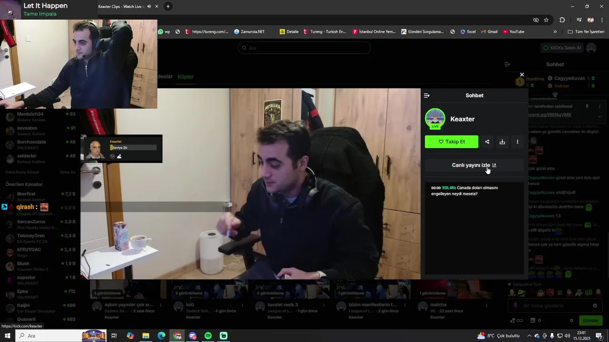The width and height of the screenshot is (609, 342).
Task: Share the clip using the share icon
Action: coord(487,142)
